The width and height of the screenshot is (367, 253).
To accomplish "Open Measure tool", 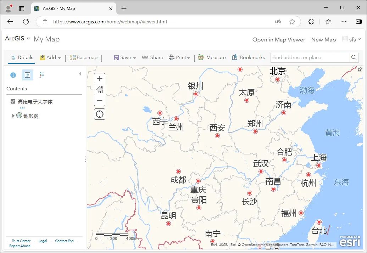I will (x=212, y=57).
